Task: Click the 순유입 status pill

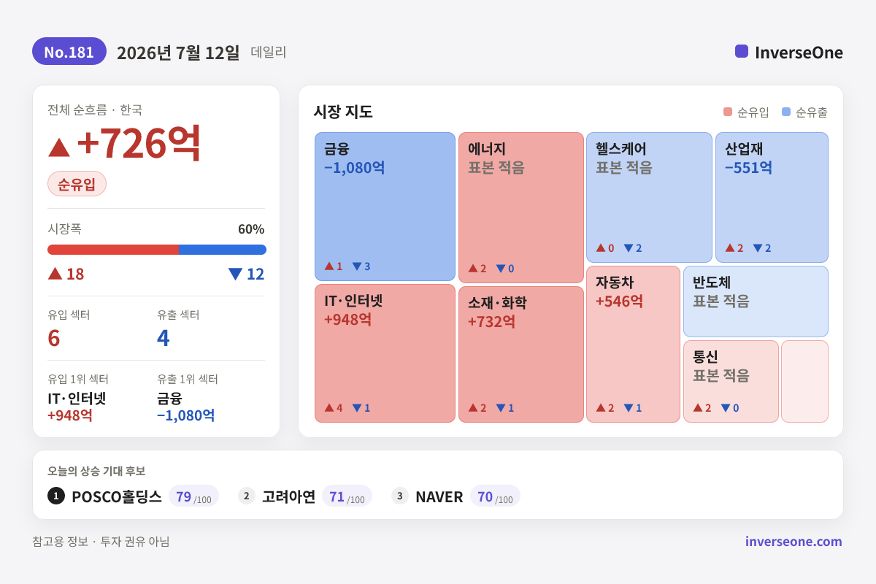Action: pyautogui.click(x=77, y=183)
